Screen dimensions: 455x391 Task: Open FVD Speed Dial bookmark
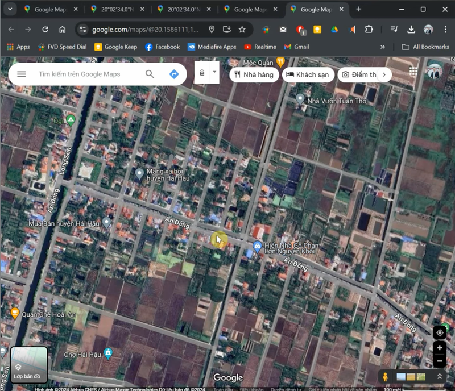click(63, 47)
